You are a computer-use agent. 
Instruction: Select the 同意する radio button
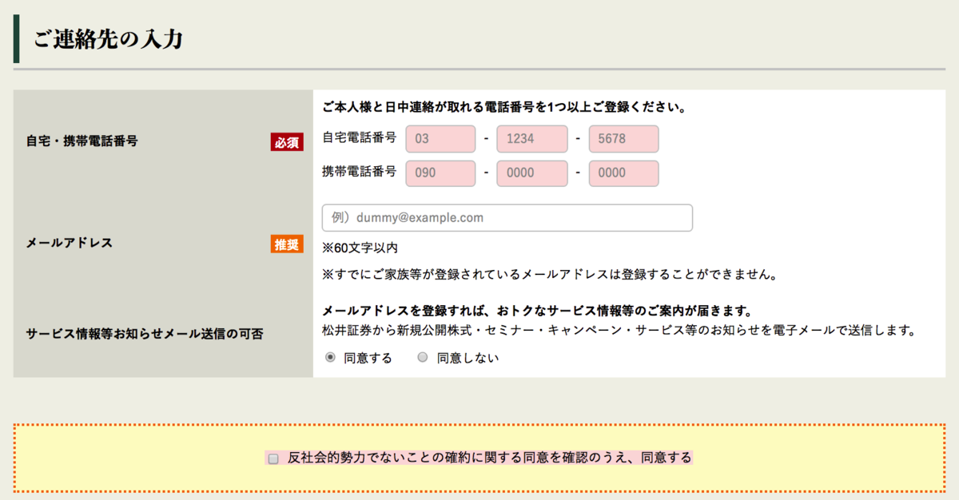pos(330,358)
